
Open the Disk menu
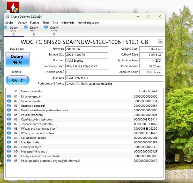pos(55,23)
